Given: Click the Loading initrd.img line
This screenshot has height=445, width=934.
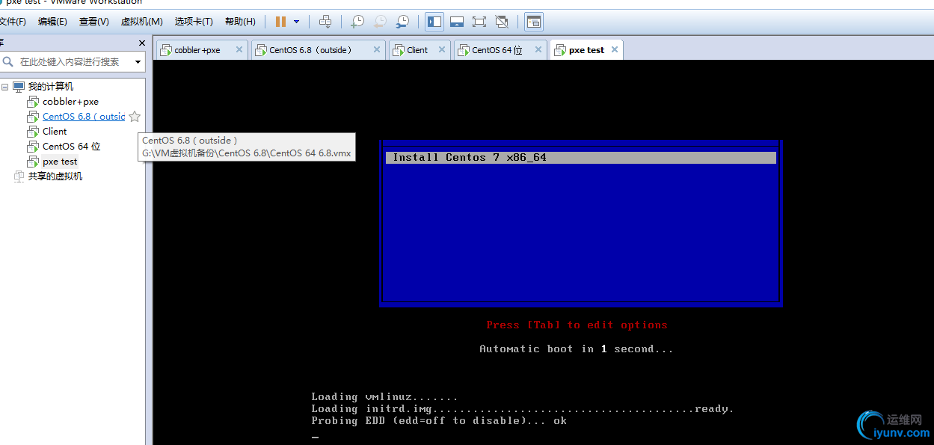Looking at the screenshot, I should pos(523,409).
